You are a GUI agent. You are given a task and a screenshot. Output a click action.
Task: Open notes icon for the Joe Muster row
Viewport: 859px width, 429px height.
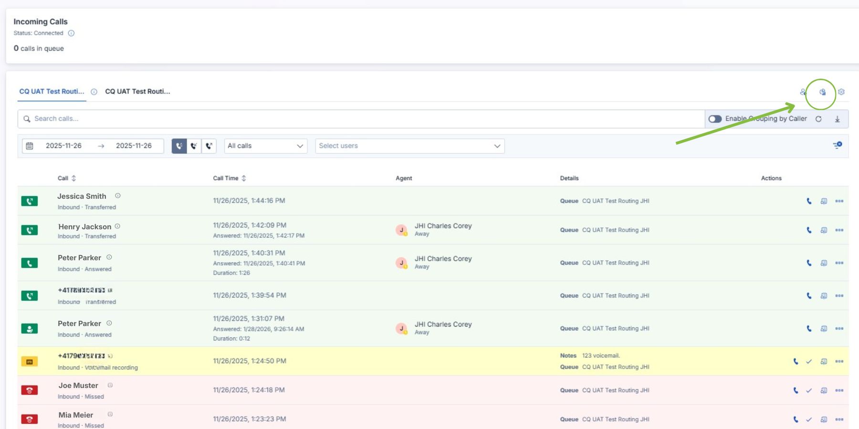click(x=824, y=391)
